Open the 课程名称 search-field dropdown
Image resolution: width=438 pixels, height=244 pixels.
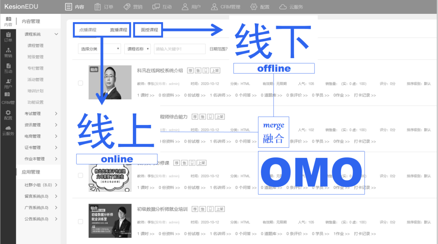[x=137, y=49]
